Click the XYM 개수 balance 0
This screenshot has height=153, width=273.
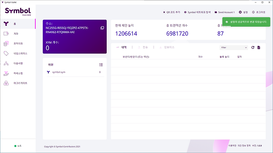(47, 48)
